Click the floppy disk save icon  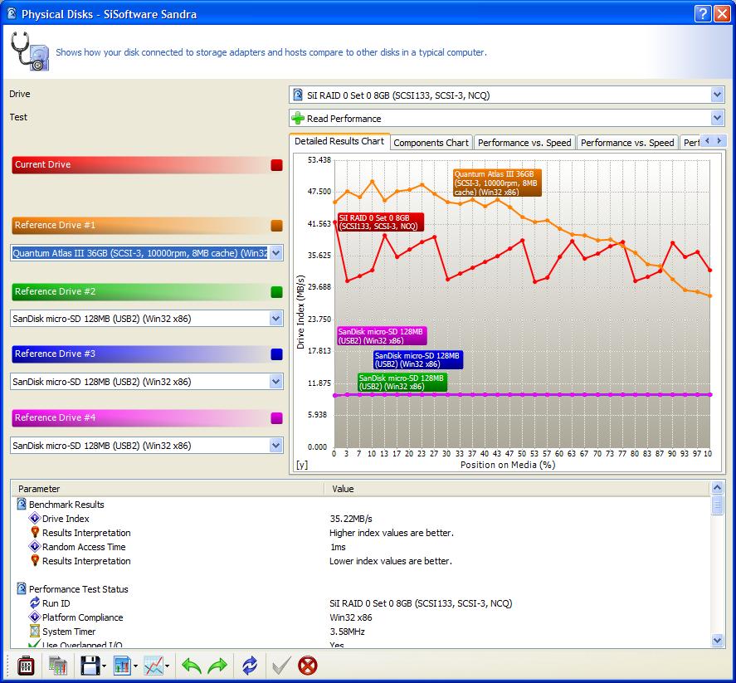90,666
